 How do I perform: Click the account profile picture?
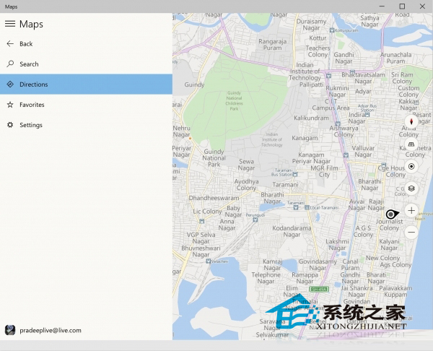pyautogui.click(x=10, y=330)
